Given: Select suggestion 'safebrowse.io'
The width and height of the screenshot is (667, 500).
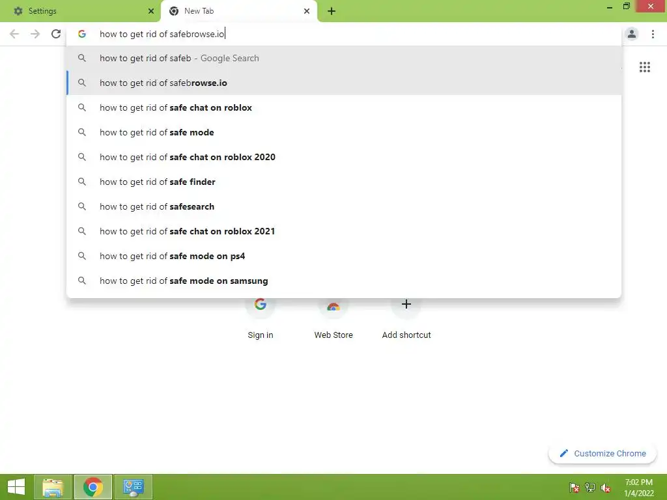Looking at the screenshot, I should [344, 83].
